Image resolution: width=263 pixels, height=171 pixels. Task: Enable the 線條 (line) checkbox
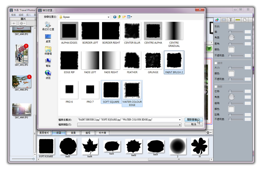pyautogui.click(x=216, y=63)
